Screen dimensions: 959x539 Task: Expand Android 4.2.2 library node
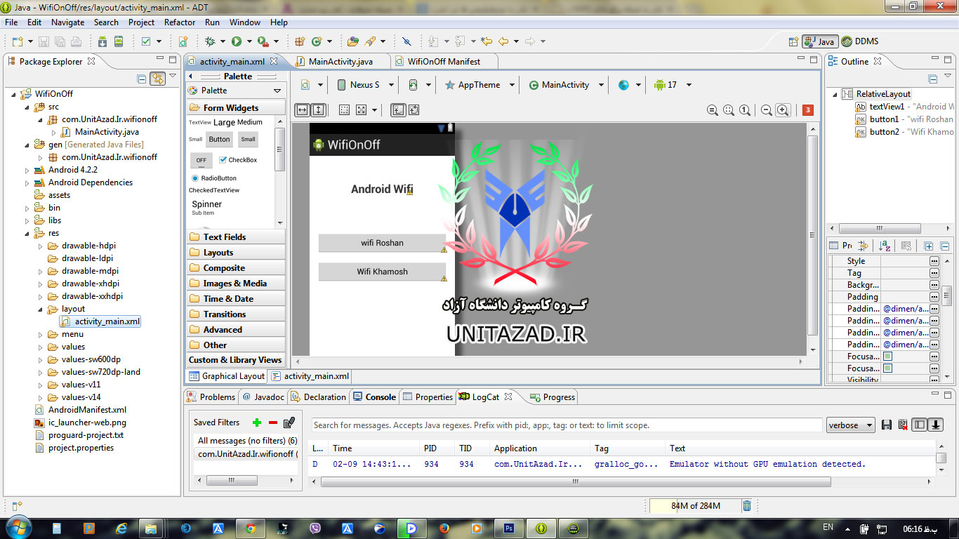(x=28, y=170)
